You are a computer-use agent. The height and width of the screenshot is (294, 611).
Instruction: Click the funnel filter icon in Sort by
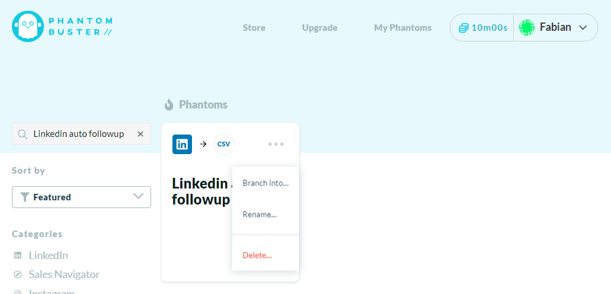pos(24,197)
